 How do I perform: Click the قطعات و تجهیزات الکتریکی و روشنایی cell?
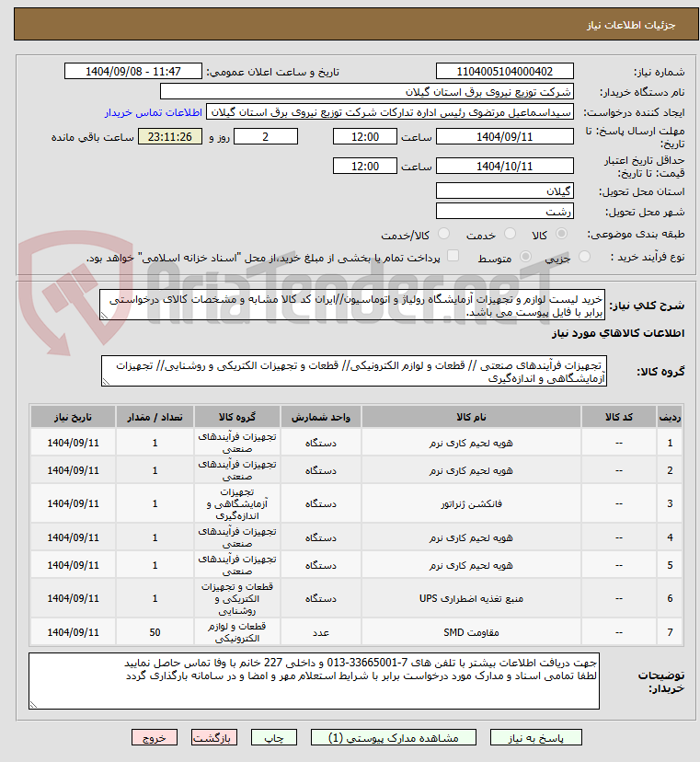[237, 599]
